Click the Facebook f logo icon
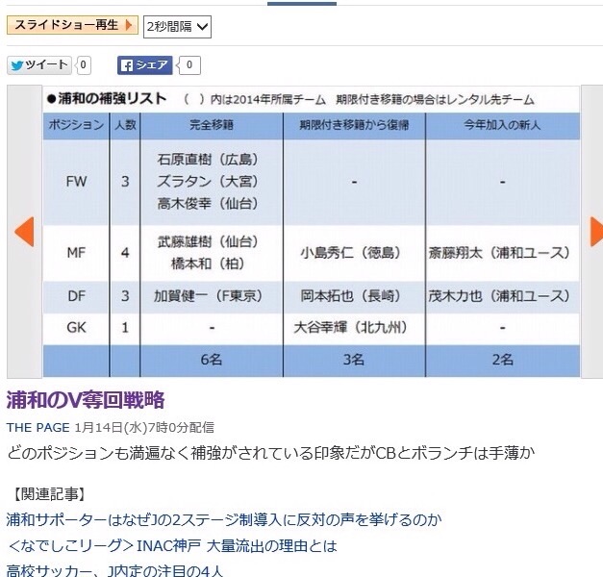Image resolution: width=603 pixels, height=577 pixels. pyautogui.click(x=125, y=65)
